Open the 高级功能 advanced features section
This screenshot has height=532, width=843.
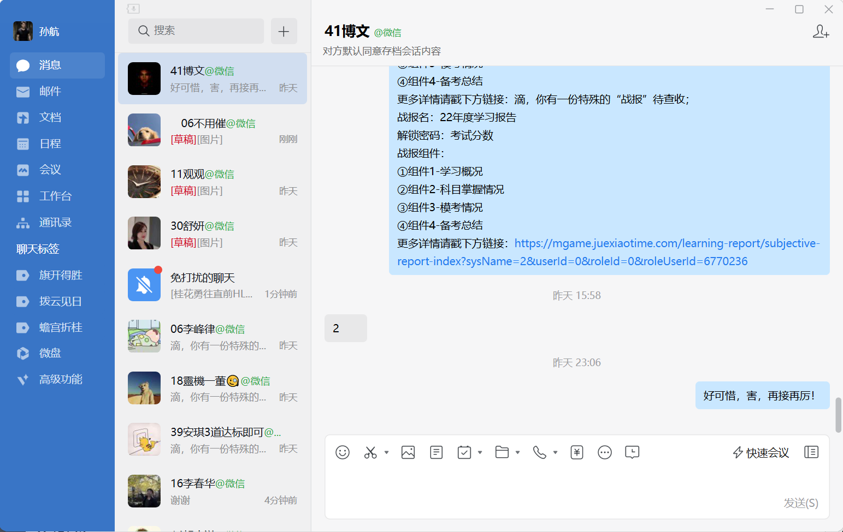click(57, 380)
